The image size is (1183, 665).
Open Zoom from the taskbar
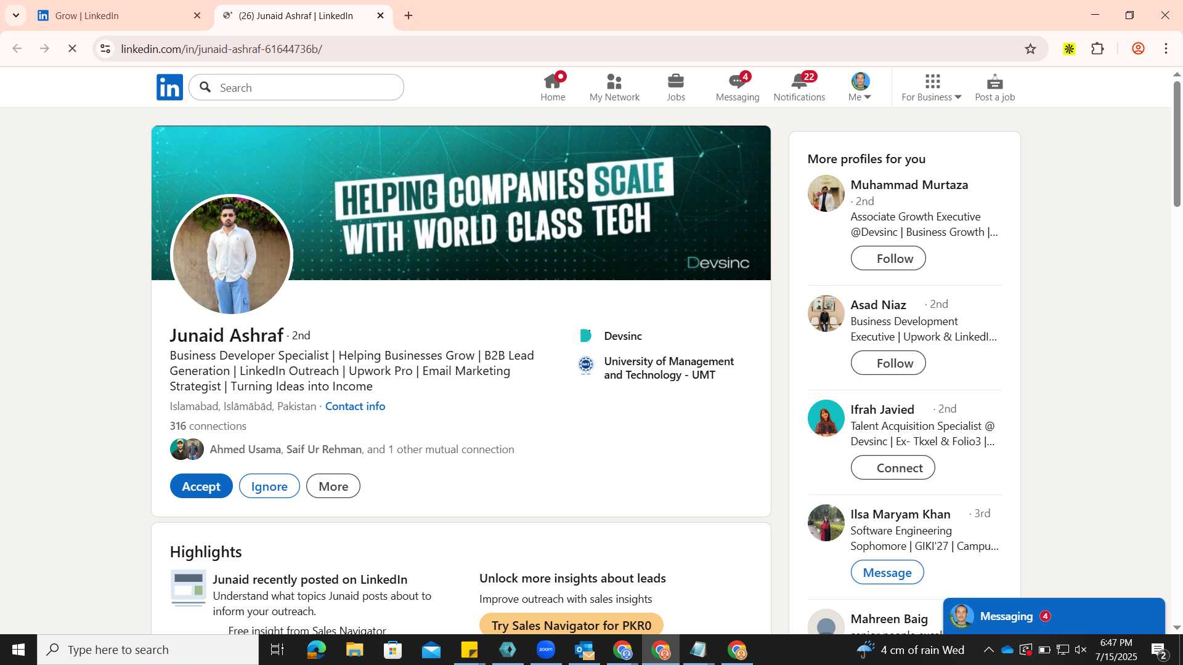tap(546, 650)
